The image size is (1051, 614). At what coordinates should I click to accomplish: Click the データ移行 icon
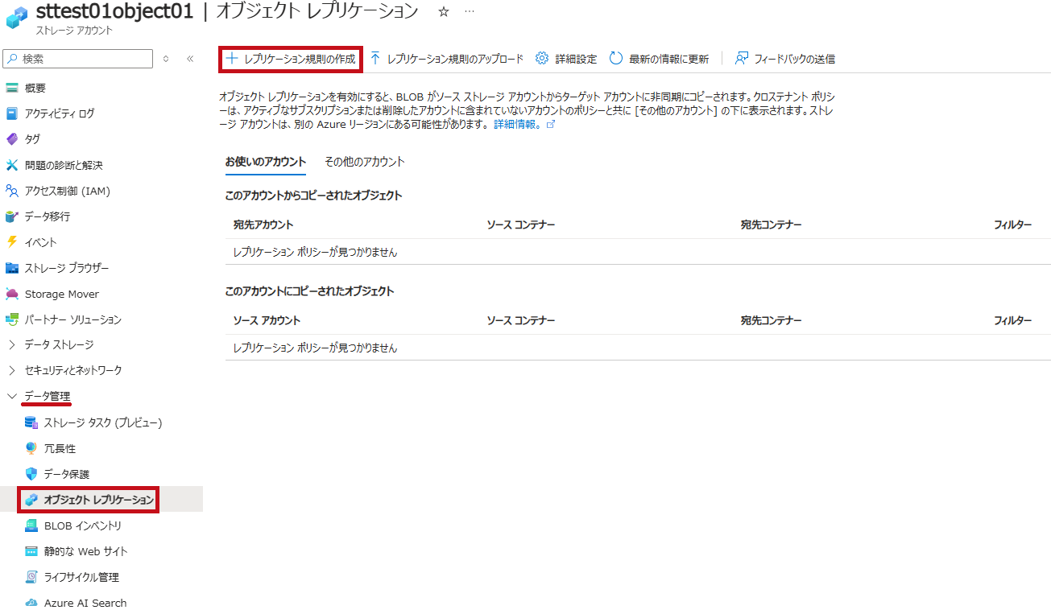pos(11,216)
